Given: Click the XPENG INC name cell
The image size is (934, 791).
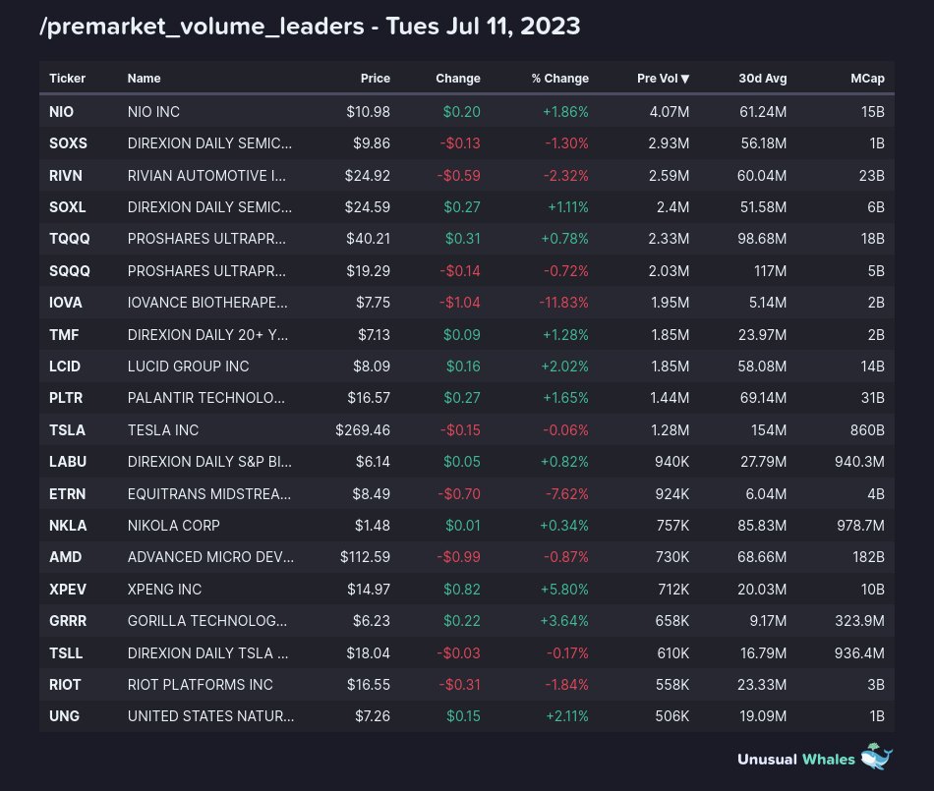Looking at the screenshot, I should [x=164, y=590].
